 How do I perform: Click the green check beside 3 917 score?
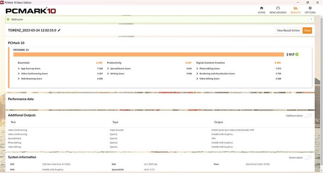click(x=297, y=54)
